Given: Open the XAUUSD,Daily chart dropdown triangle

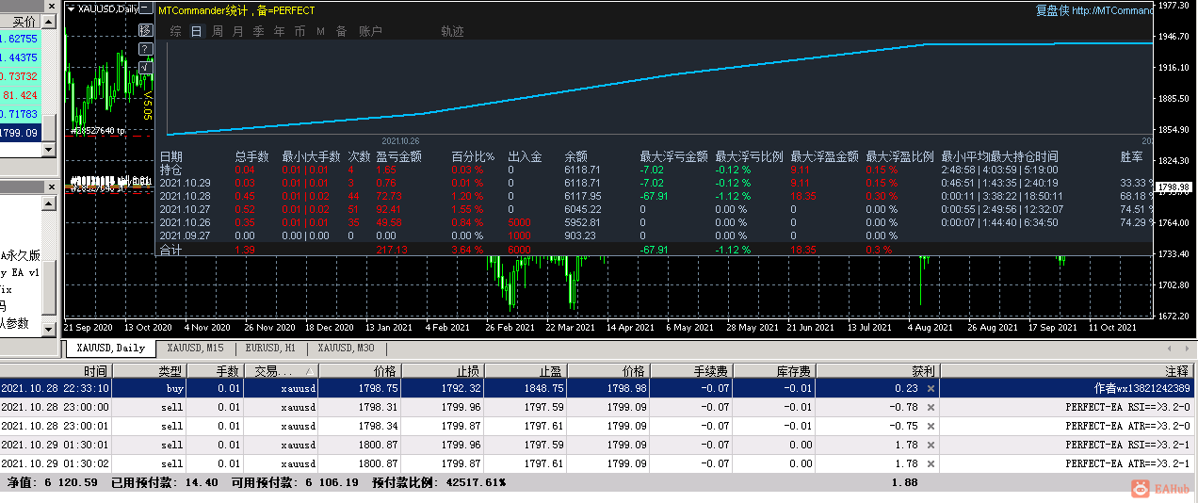Looking at the screenshot, I should pos(73,8).
